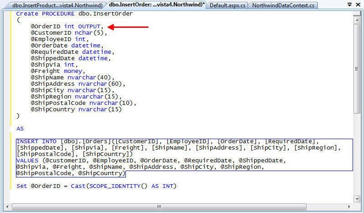Click the horizontal scrollbar left arrow
Viewport: 364px width, 213px height.
[x=7, y=207]
